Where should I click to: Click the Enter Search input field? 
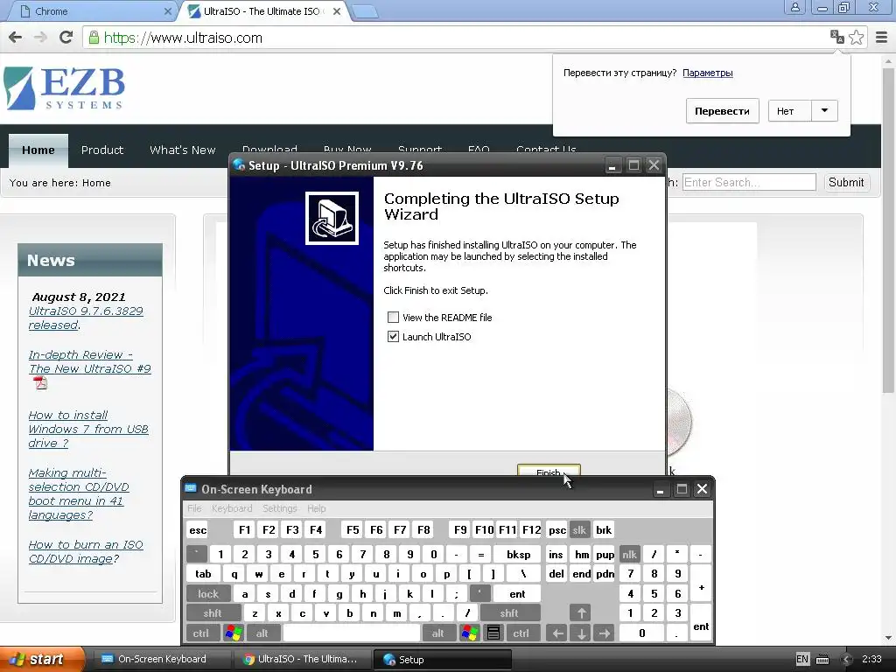749,182
